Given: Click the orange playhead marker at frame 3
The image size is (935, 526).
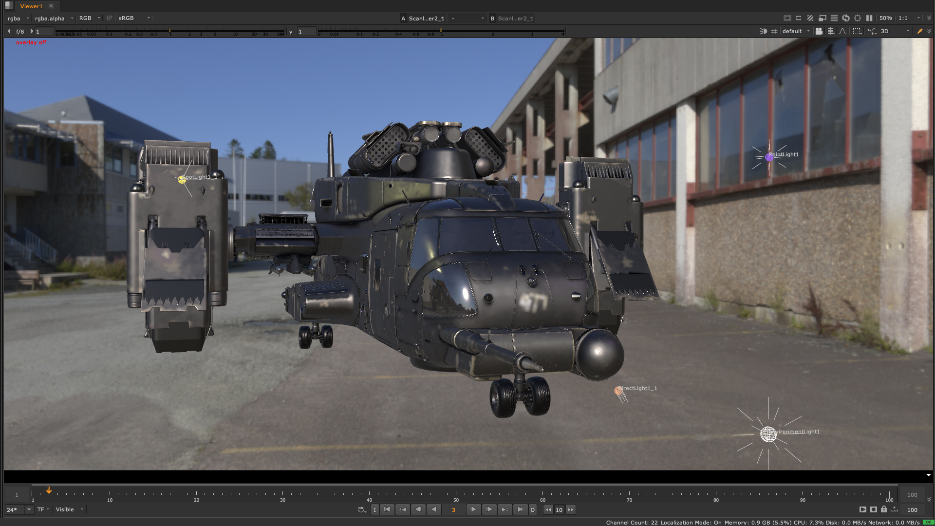Looking at the screenshot, I should click(48, 492).
